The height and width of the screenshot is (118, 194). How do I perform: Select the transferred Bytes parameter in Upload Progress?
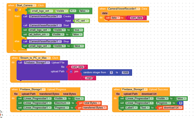pyautogui.click(x=49, y=94)
